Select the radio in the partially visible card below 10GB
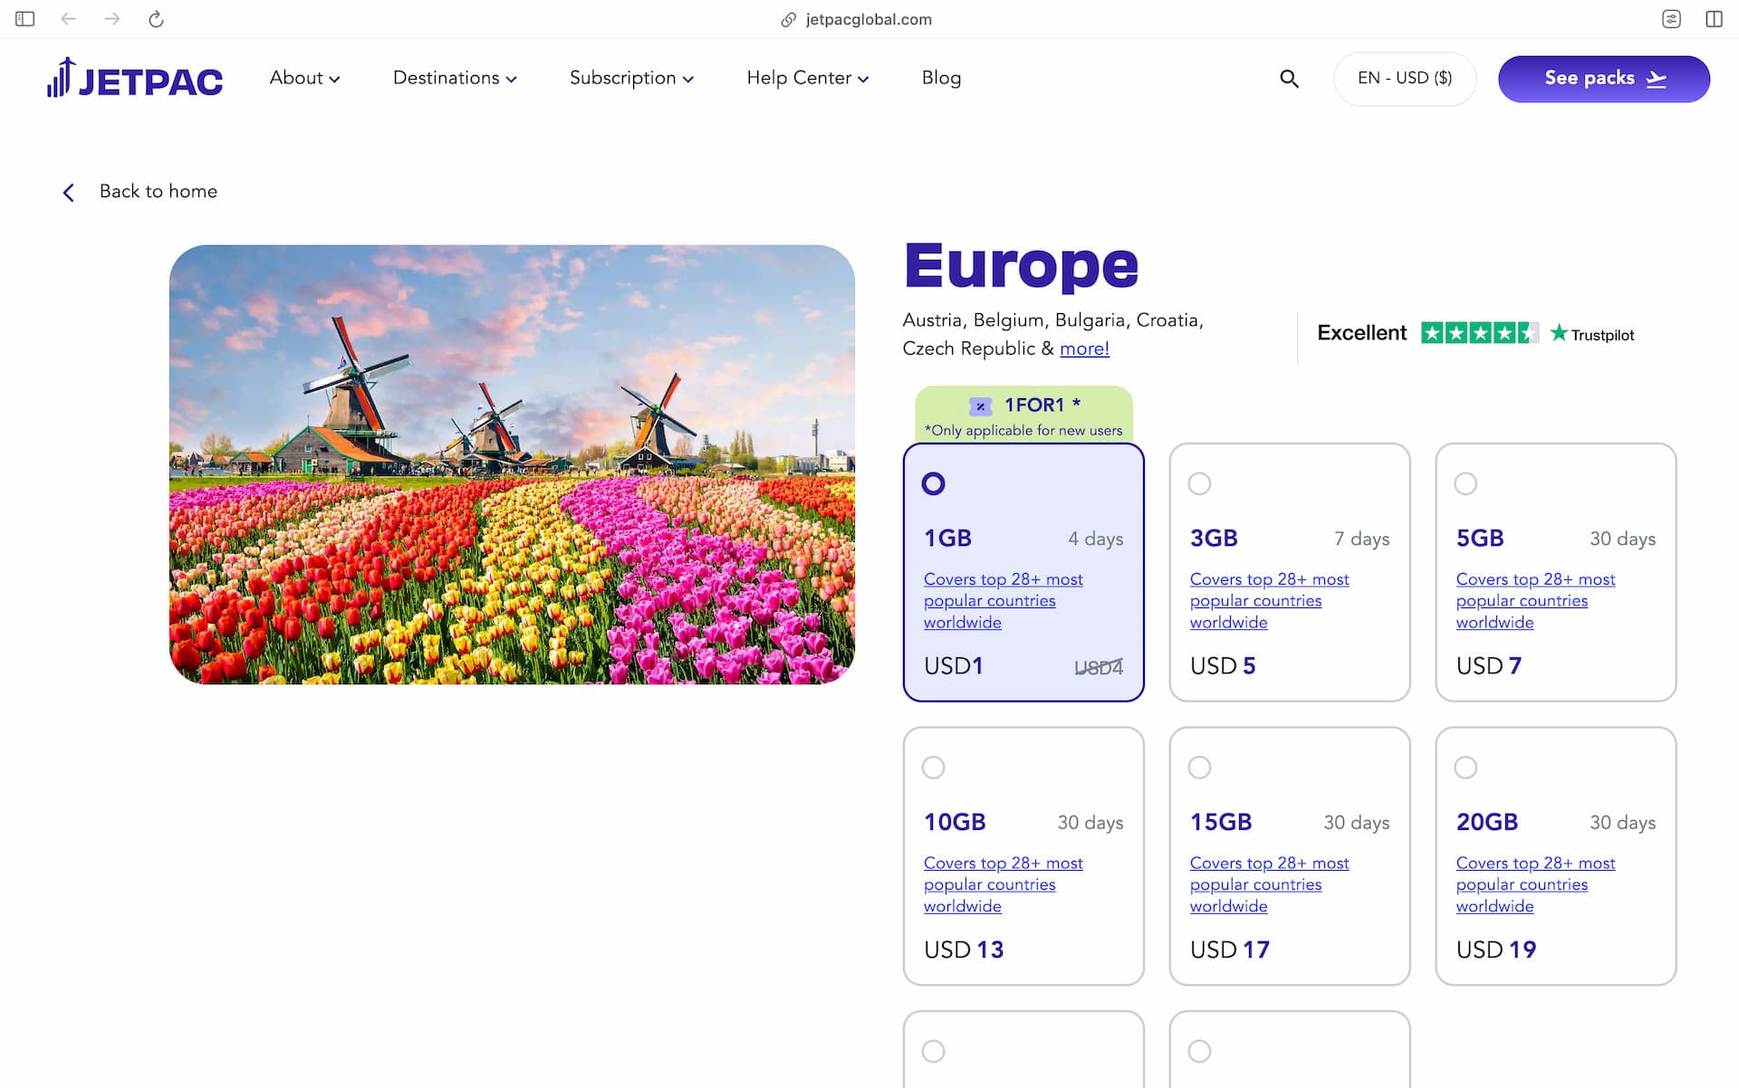The image size is (1739, 1088). pyautogui.click(x=933, y=1051)
